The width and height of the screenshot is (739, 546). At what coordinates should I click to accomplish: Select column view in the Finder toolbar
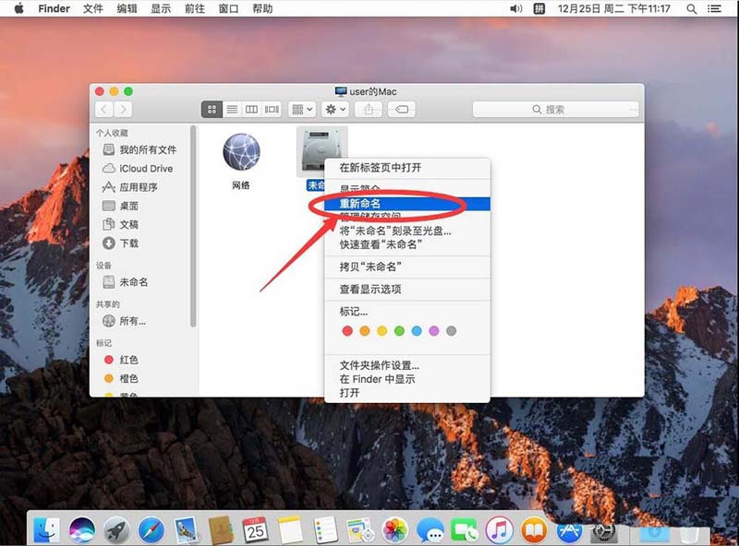[x=251, y=109]
